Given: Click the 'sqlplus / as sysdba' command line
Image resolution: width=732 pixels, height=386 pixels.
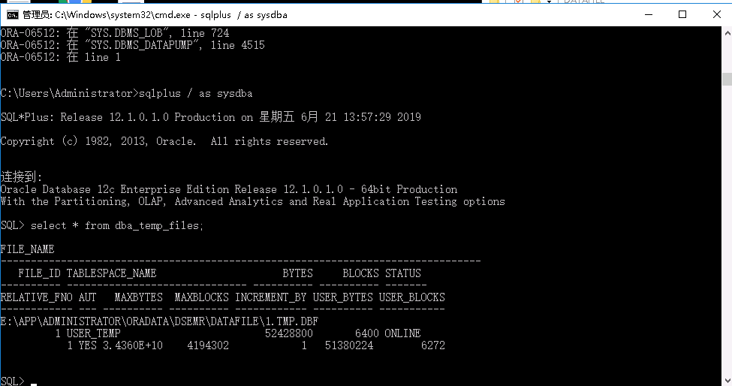Looking at the screenshot, I should (x=126, y=93).
